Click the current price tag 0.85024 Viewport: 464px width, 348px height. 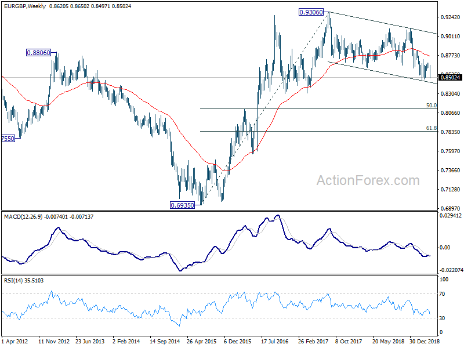coord(451,78)
